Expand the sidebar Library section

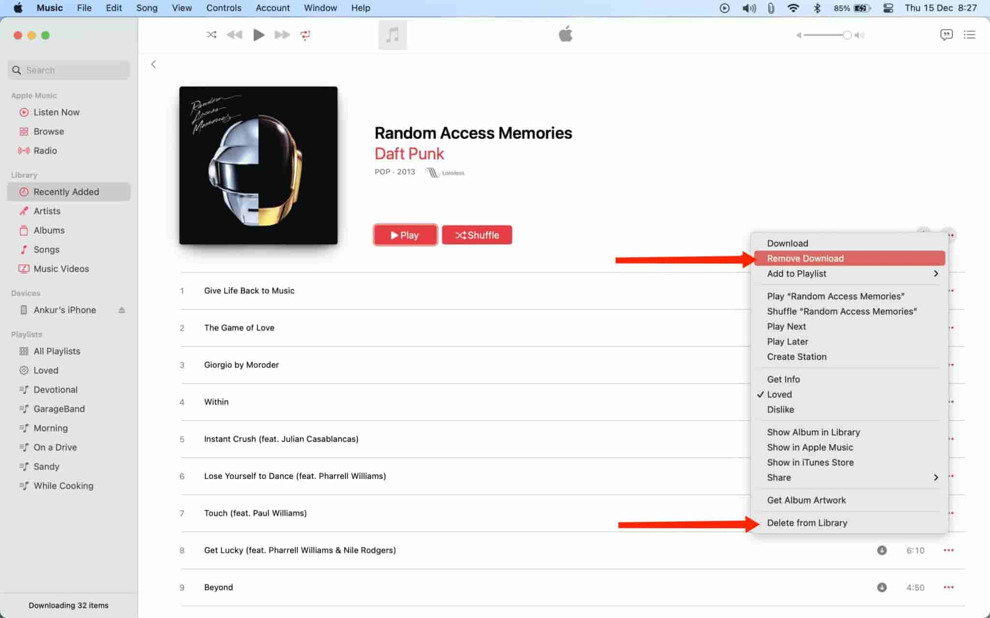tap(24, 174)
